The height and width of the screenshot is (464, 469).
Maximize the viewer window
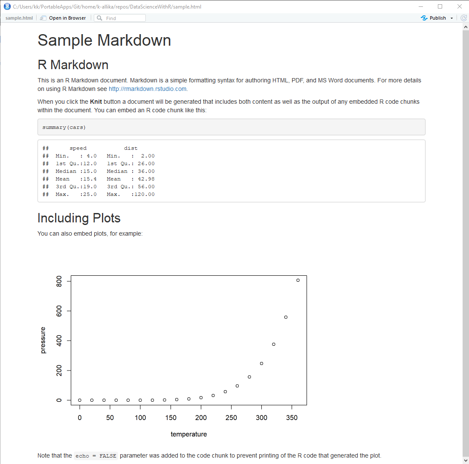click(x=440, y=6)
